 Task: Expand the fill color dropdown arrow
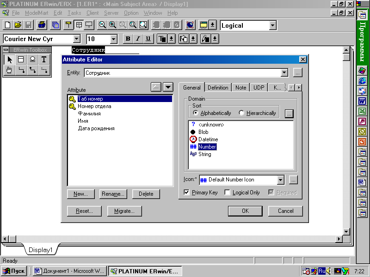[193, 39]
